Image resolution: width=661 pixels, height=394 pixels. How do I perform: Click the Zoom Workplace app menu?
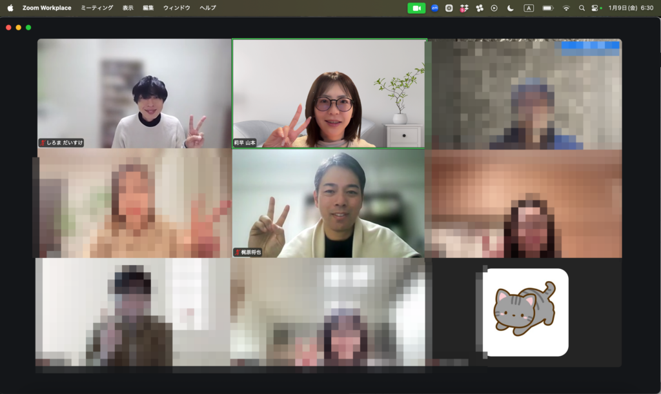pyautogui.click(x=46, y=8)
